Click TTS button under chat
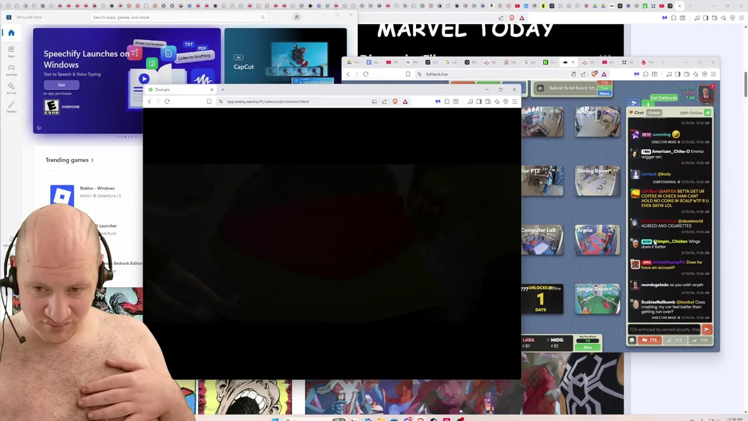This screenshot has height=421, width=748. click(650, 340)
